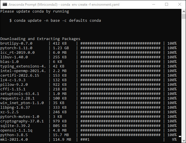Screen dimensions: 186x143
Task: Click the 2.2 MB size value
Action: (60, 71)
